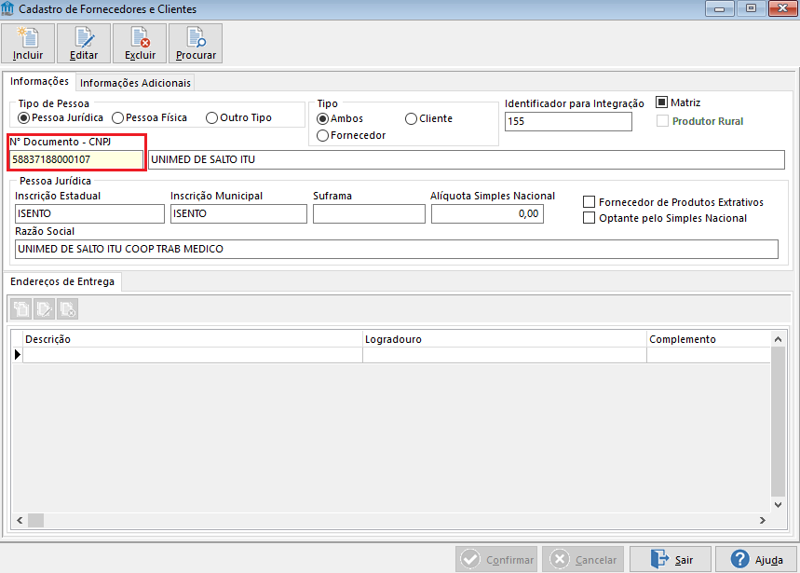Click the vertical scrollbar down arrow
This screenshot has height=573, width=800.
point(778,505)
